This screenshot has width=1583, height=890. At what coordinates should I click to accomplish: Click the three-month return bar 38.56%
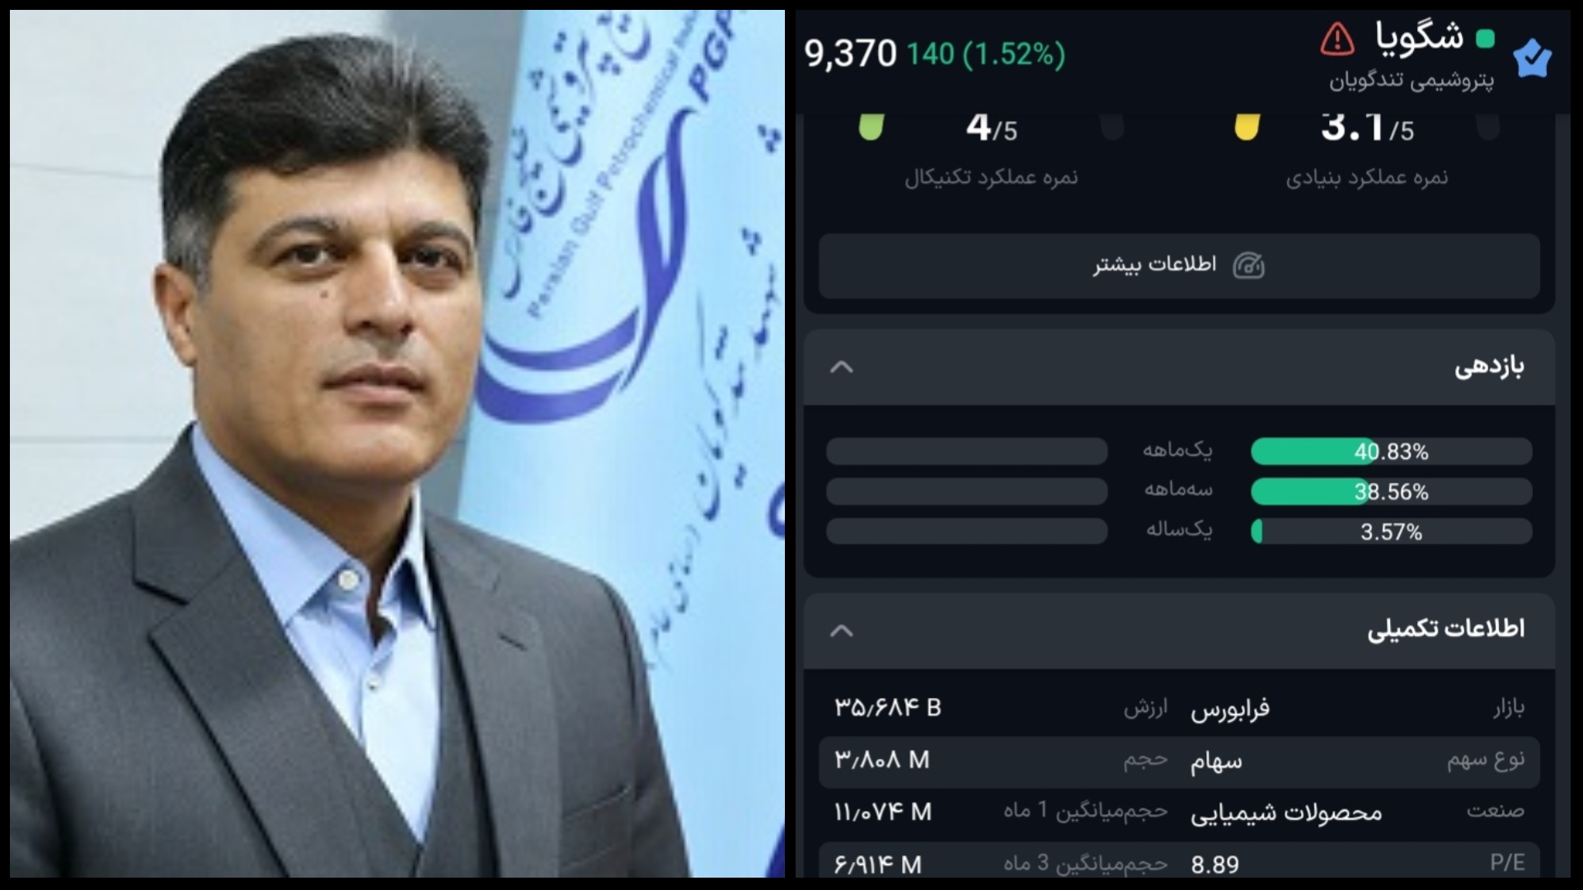(x=1391, y=492)
